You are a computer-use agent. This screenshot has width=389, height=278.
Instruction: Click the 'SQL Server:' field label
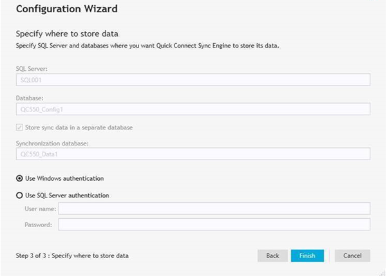coord(32,69)
